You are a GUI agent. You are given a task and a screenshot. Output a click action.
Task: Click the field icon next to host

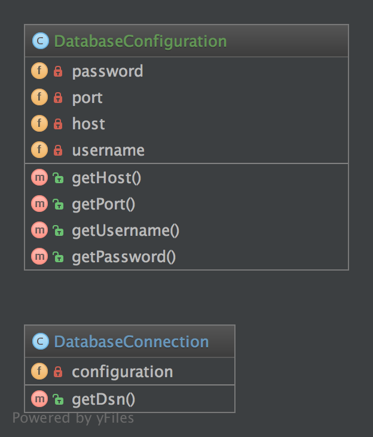pyautogui.click(x=39, y=124)
